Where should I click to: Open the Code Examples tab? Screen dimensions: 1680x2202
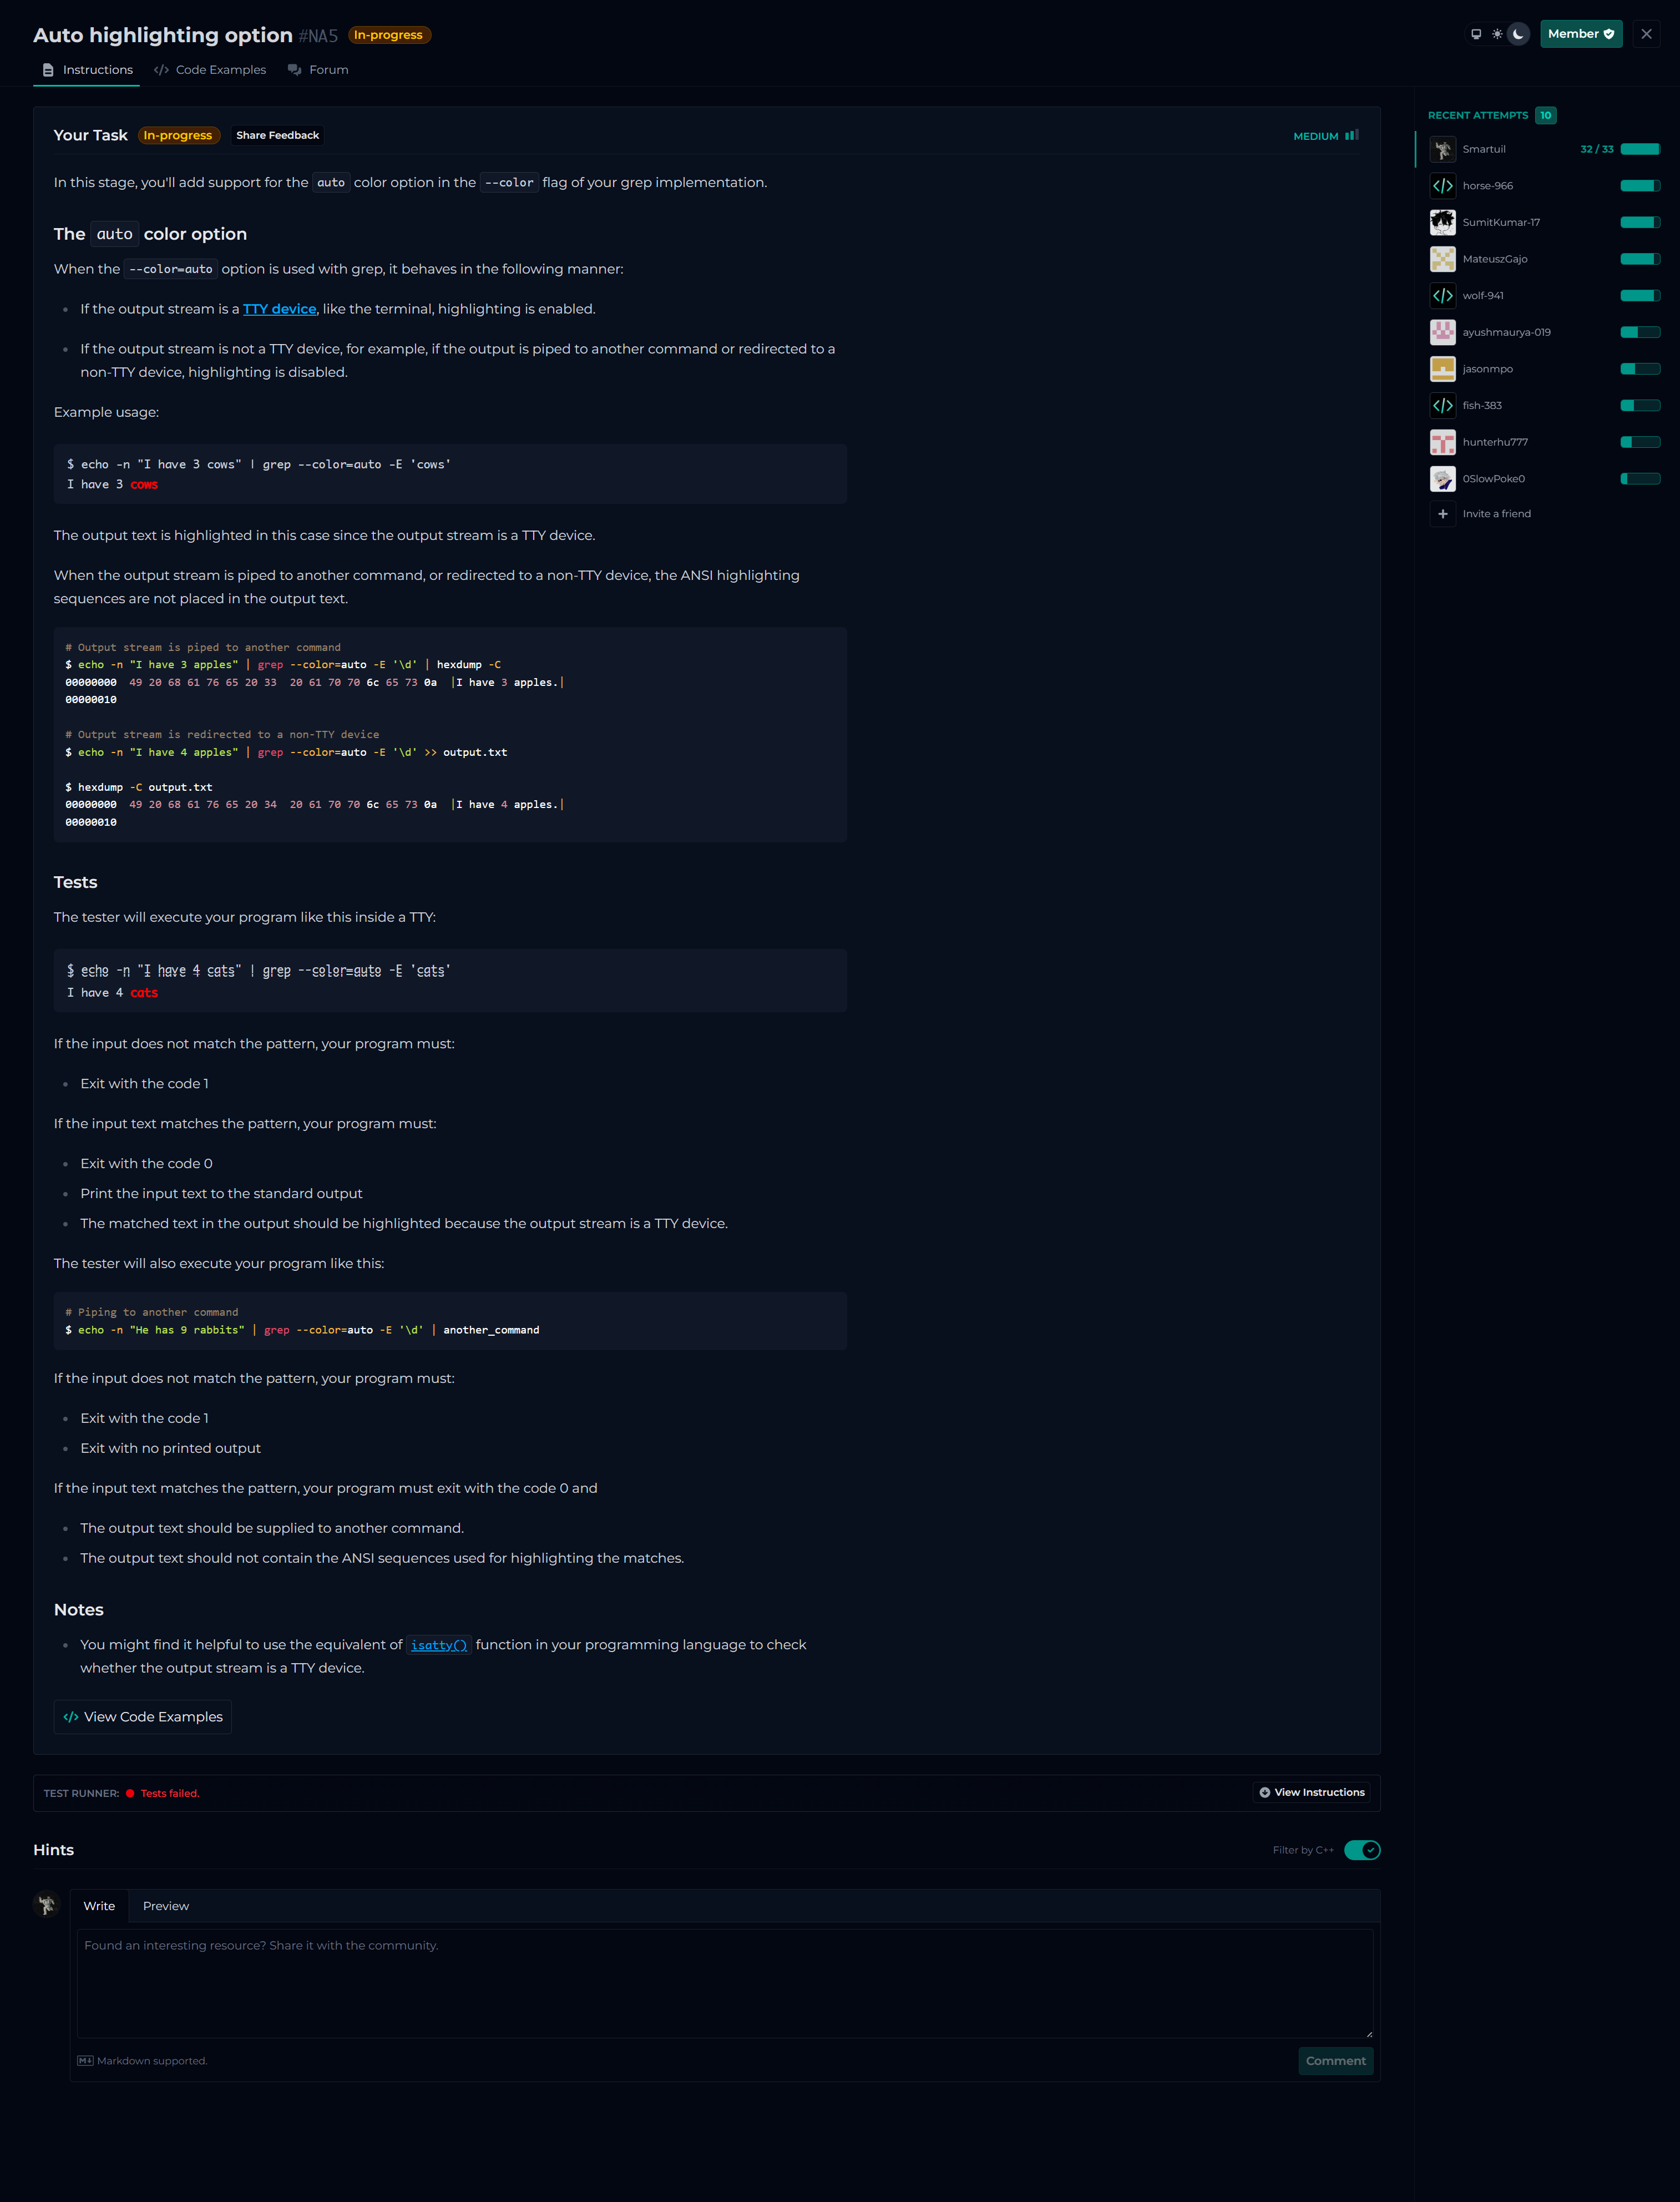coord(210,70)
